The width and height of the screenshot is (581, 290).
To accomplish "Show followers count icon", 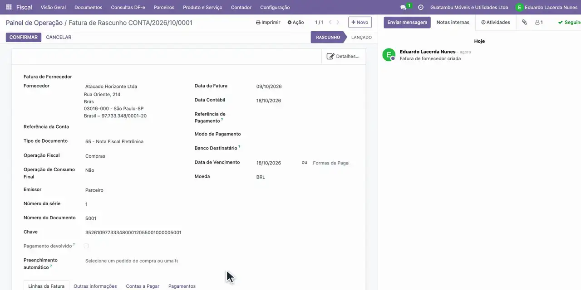I will [539, 22].
